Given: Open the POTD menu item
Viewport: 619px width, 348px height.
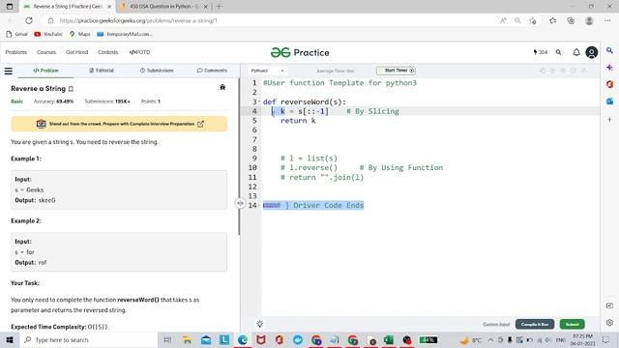Looking at the screenshot, I should pyautogui.click(x=139, y=52).
